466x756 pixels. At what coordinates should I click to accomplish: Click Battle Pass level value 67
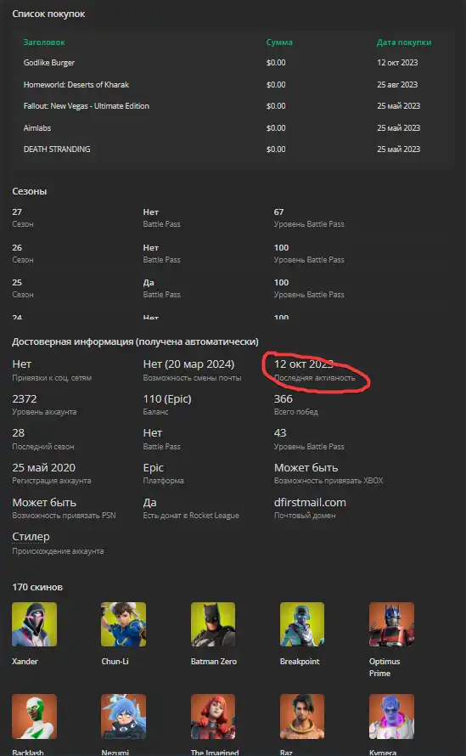(278, 212)
